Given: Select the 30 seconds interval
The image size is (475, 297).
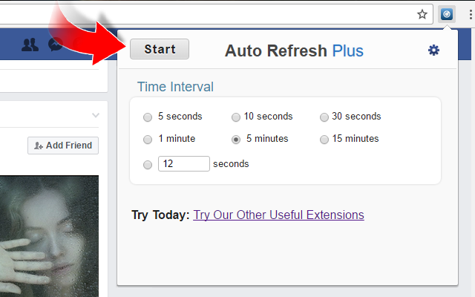Looking at the screenshot, I should (324, 117).
